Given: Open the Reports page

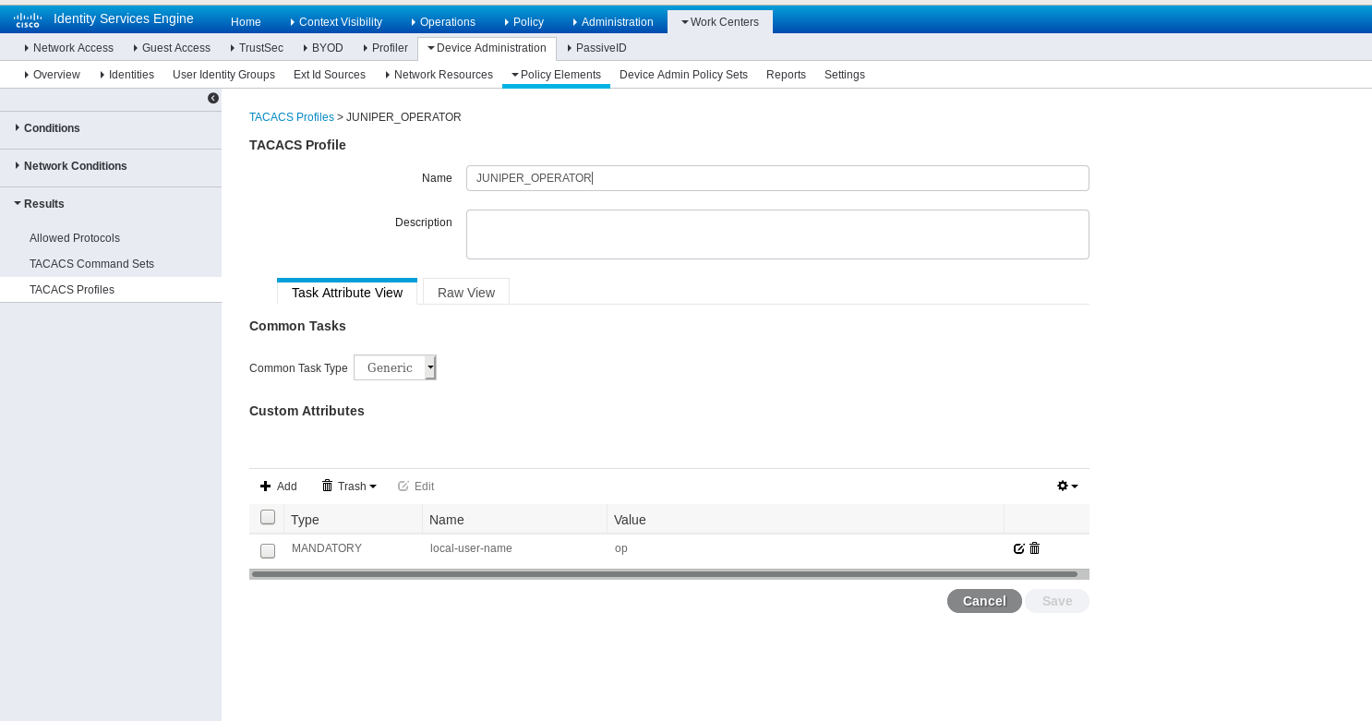Looking at the screenshot, I should coord(786,75).
